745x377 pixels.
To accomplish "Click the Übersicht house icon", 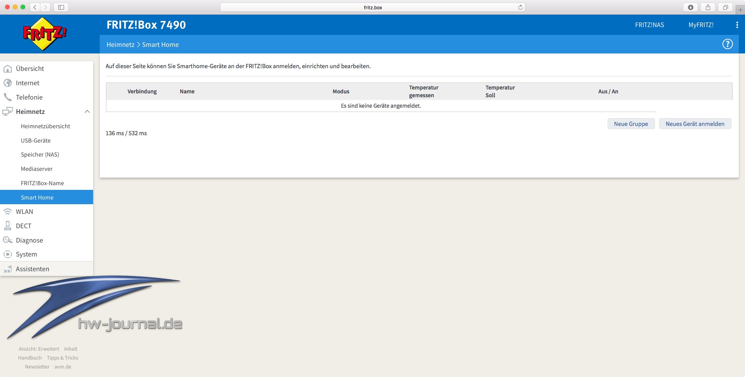I will [x=7, y=69].
